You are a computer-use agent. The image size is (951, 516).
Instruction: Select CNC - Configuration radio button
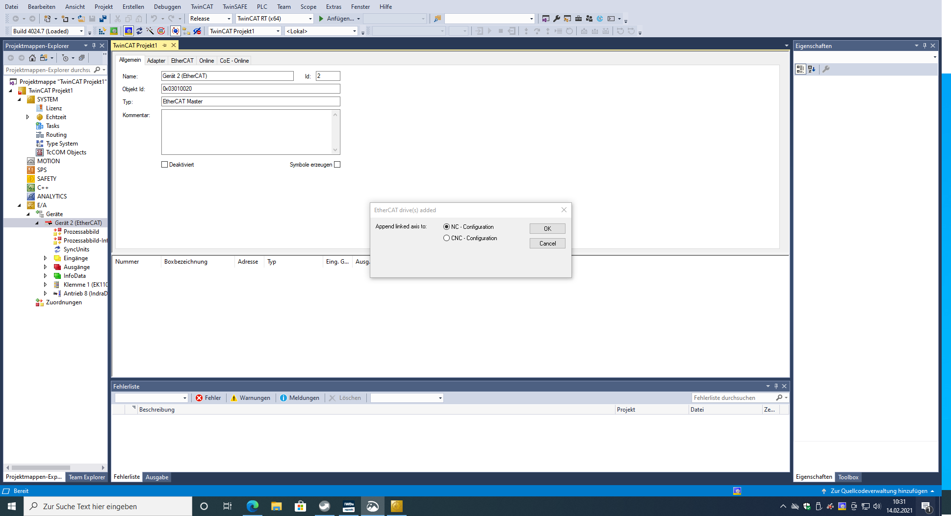click(x=446, y=238)
